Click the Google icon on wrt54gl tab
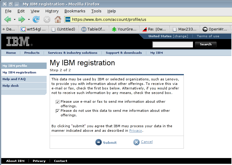 pyautogui.click(x=23, y=29)
